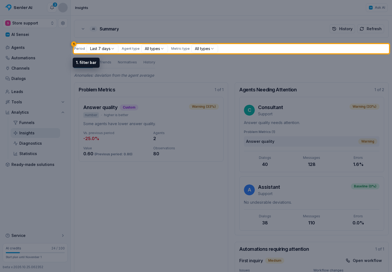Refresh the AI summary
This screenshot has width=392, height=272.
(x=370, y=29)
